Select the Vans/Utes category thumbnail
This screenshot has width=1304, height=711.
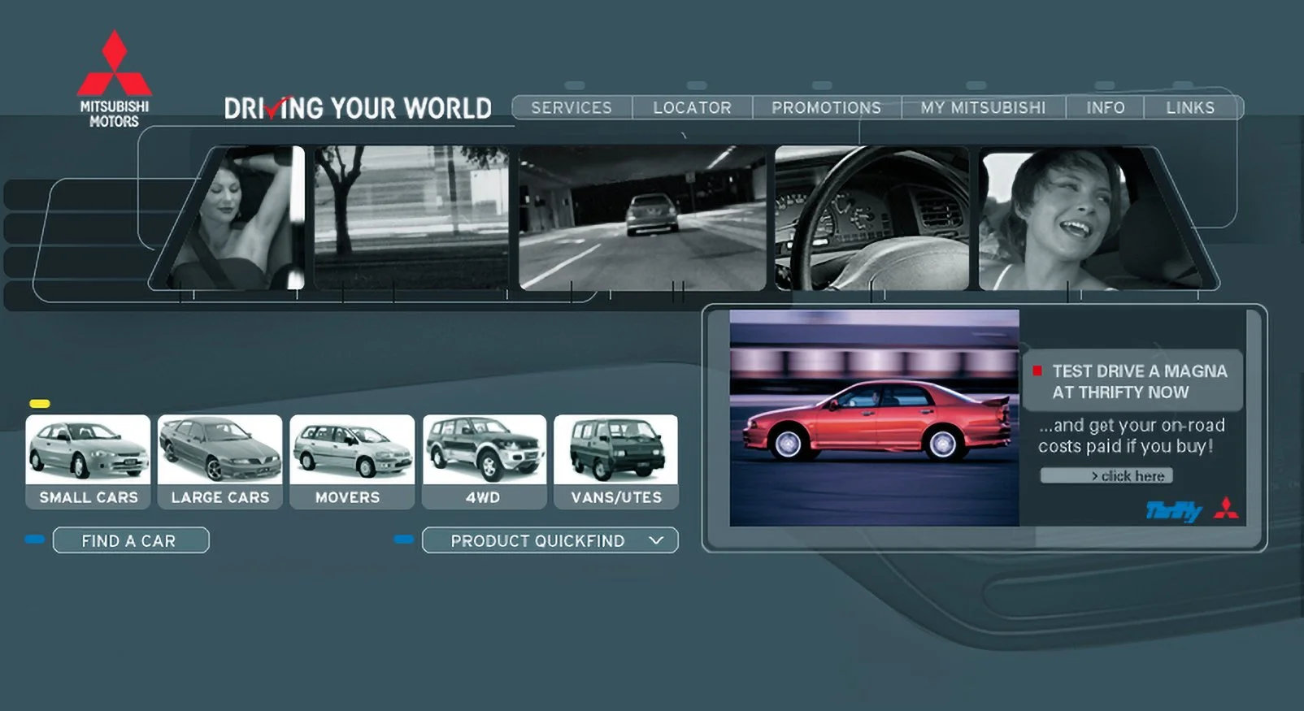616,462
